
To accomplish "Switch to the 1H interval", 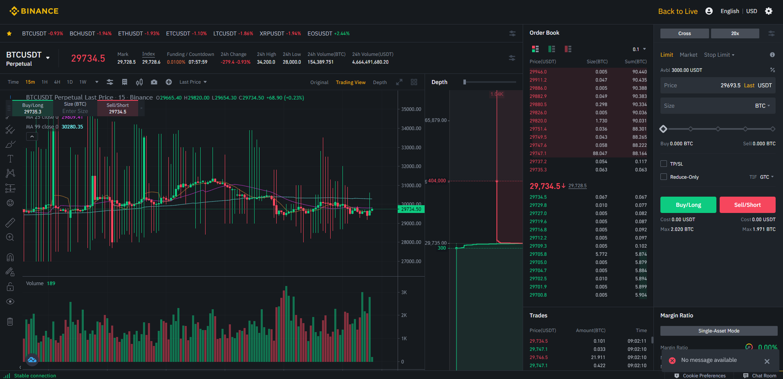I will [x=45, y=82].
